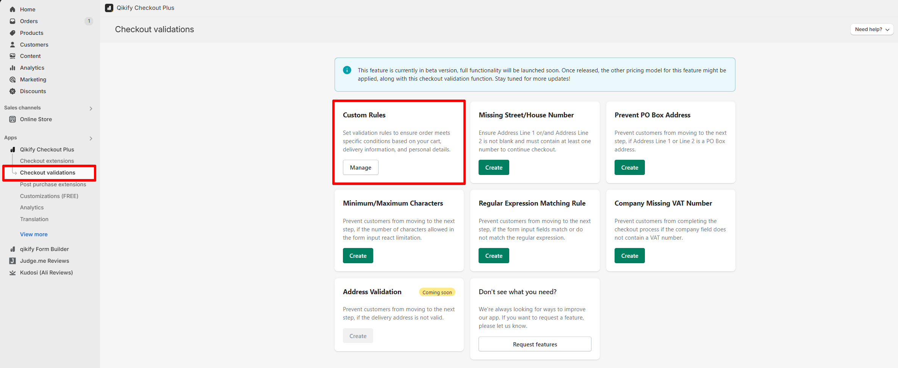Click Qikify Checkout Plus header title
The image size is (898, 368).
[145, 8]
